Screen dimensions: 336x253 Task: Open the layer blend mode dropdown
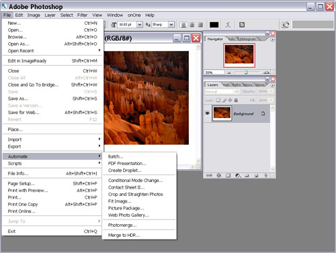(x=237, y=91)
